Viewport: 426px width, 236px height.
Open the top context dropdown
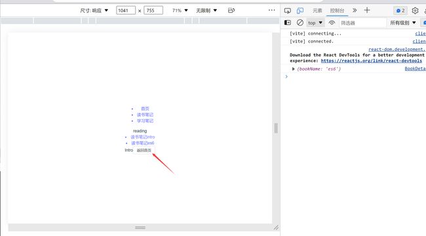315,23
